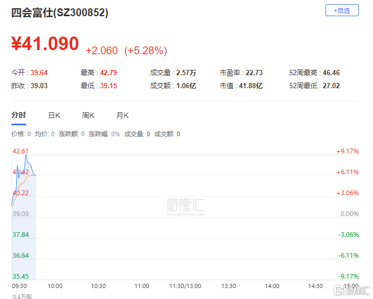
Task: Click the current price ¥41.090
Action: (x=45, y=44)
